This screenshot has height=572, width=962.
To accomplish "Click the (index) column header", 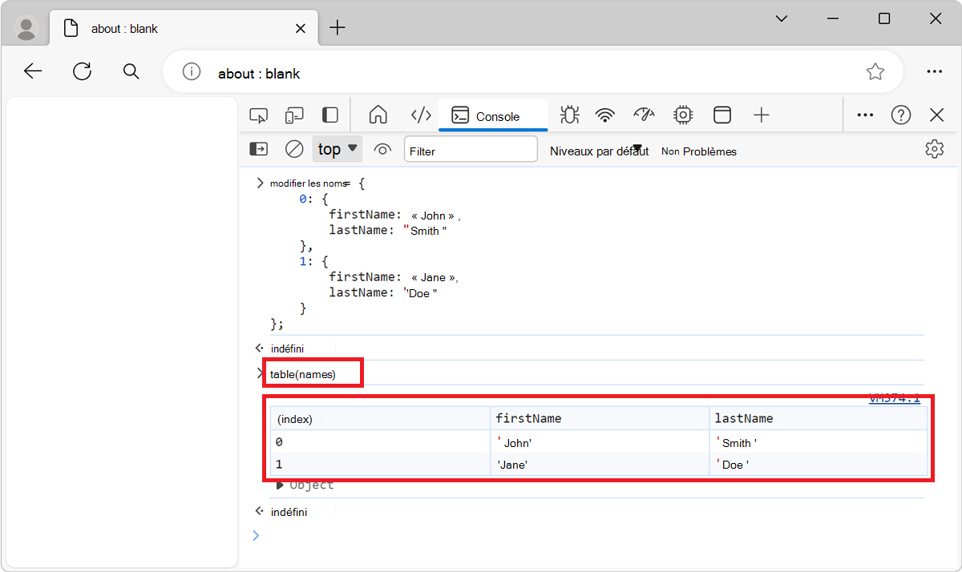I will (380, 418).
